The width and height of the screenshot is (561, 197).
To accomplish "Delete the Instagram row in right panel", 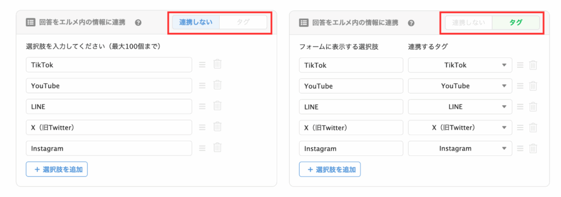I will [x=533, y=148].
